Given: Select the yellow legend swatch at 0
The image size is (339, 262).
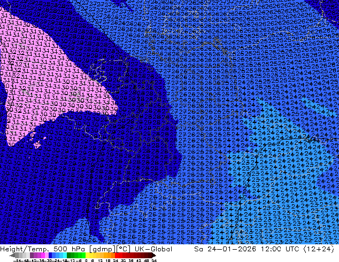Looking at the screenshot, I should tap(87, 256).
